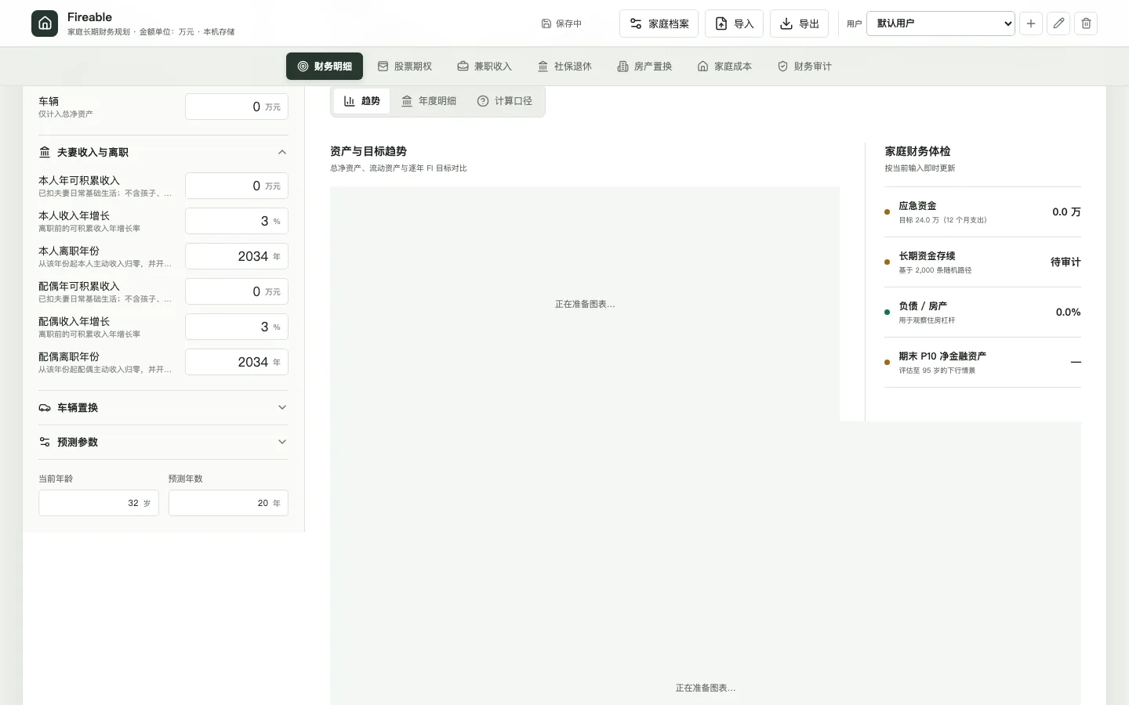
Task: Expand the 车辆置换 section
Action: pos(163,407)
